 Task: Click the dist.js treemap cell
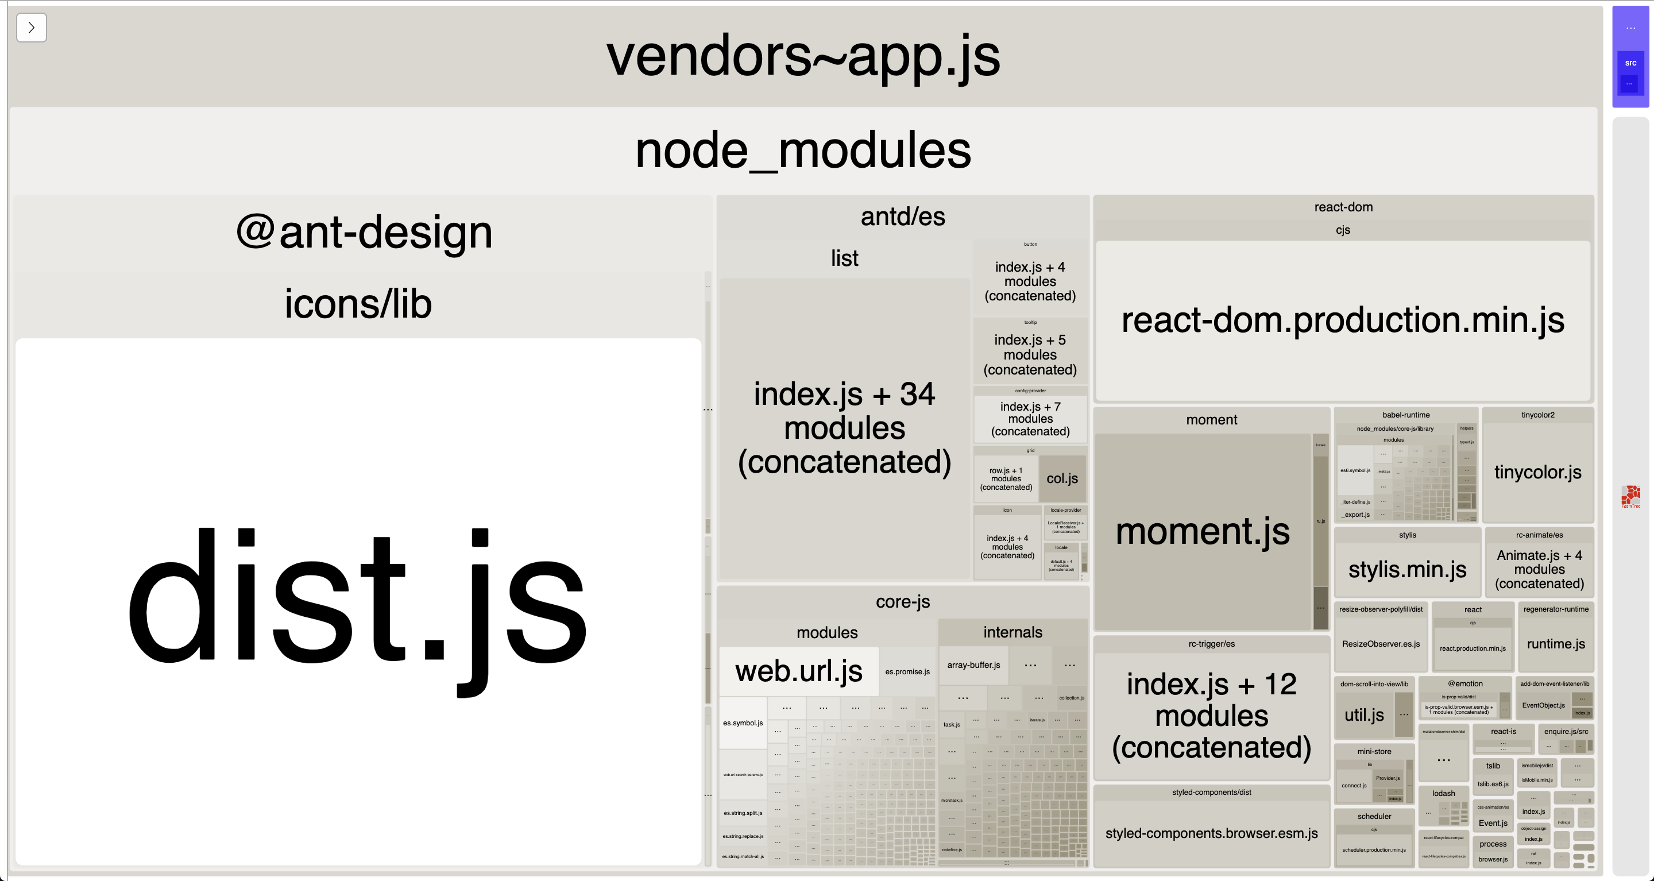358,600
